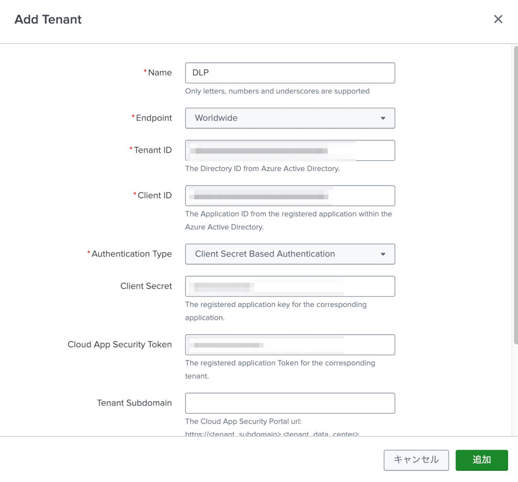Click the Cloud App Security Token label

120,344
